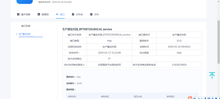
Task: Click the interface name value cell in table
Action: point(109,35)
